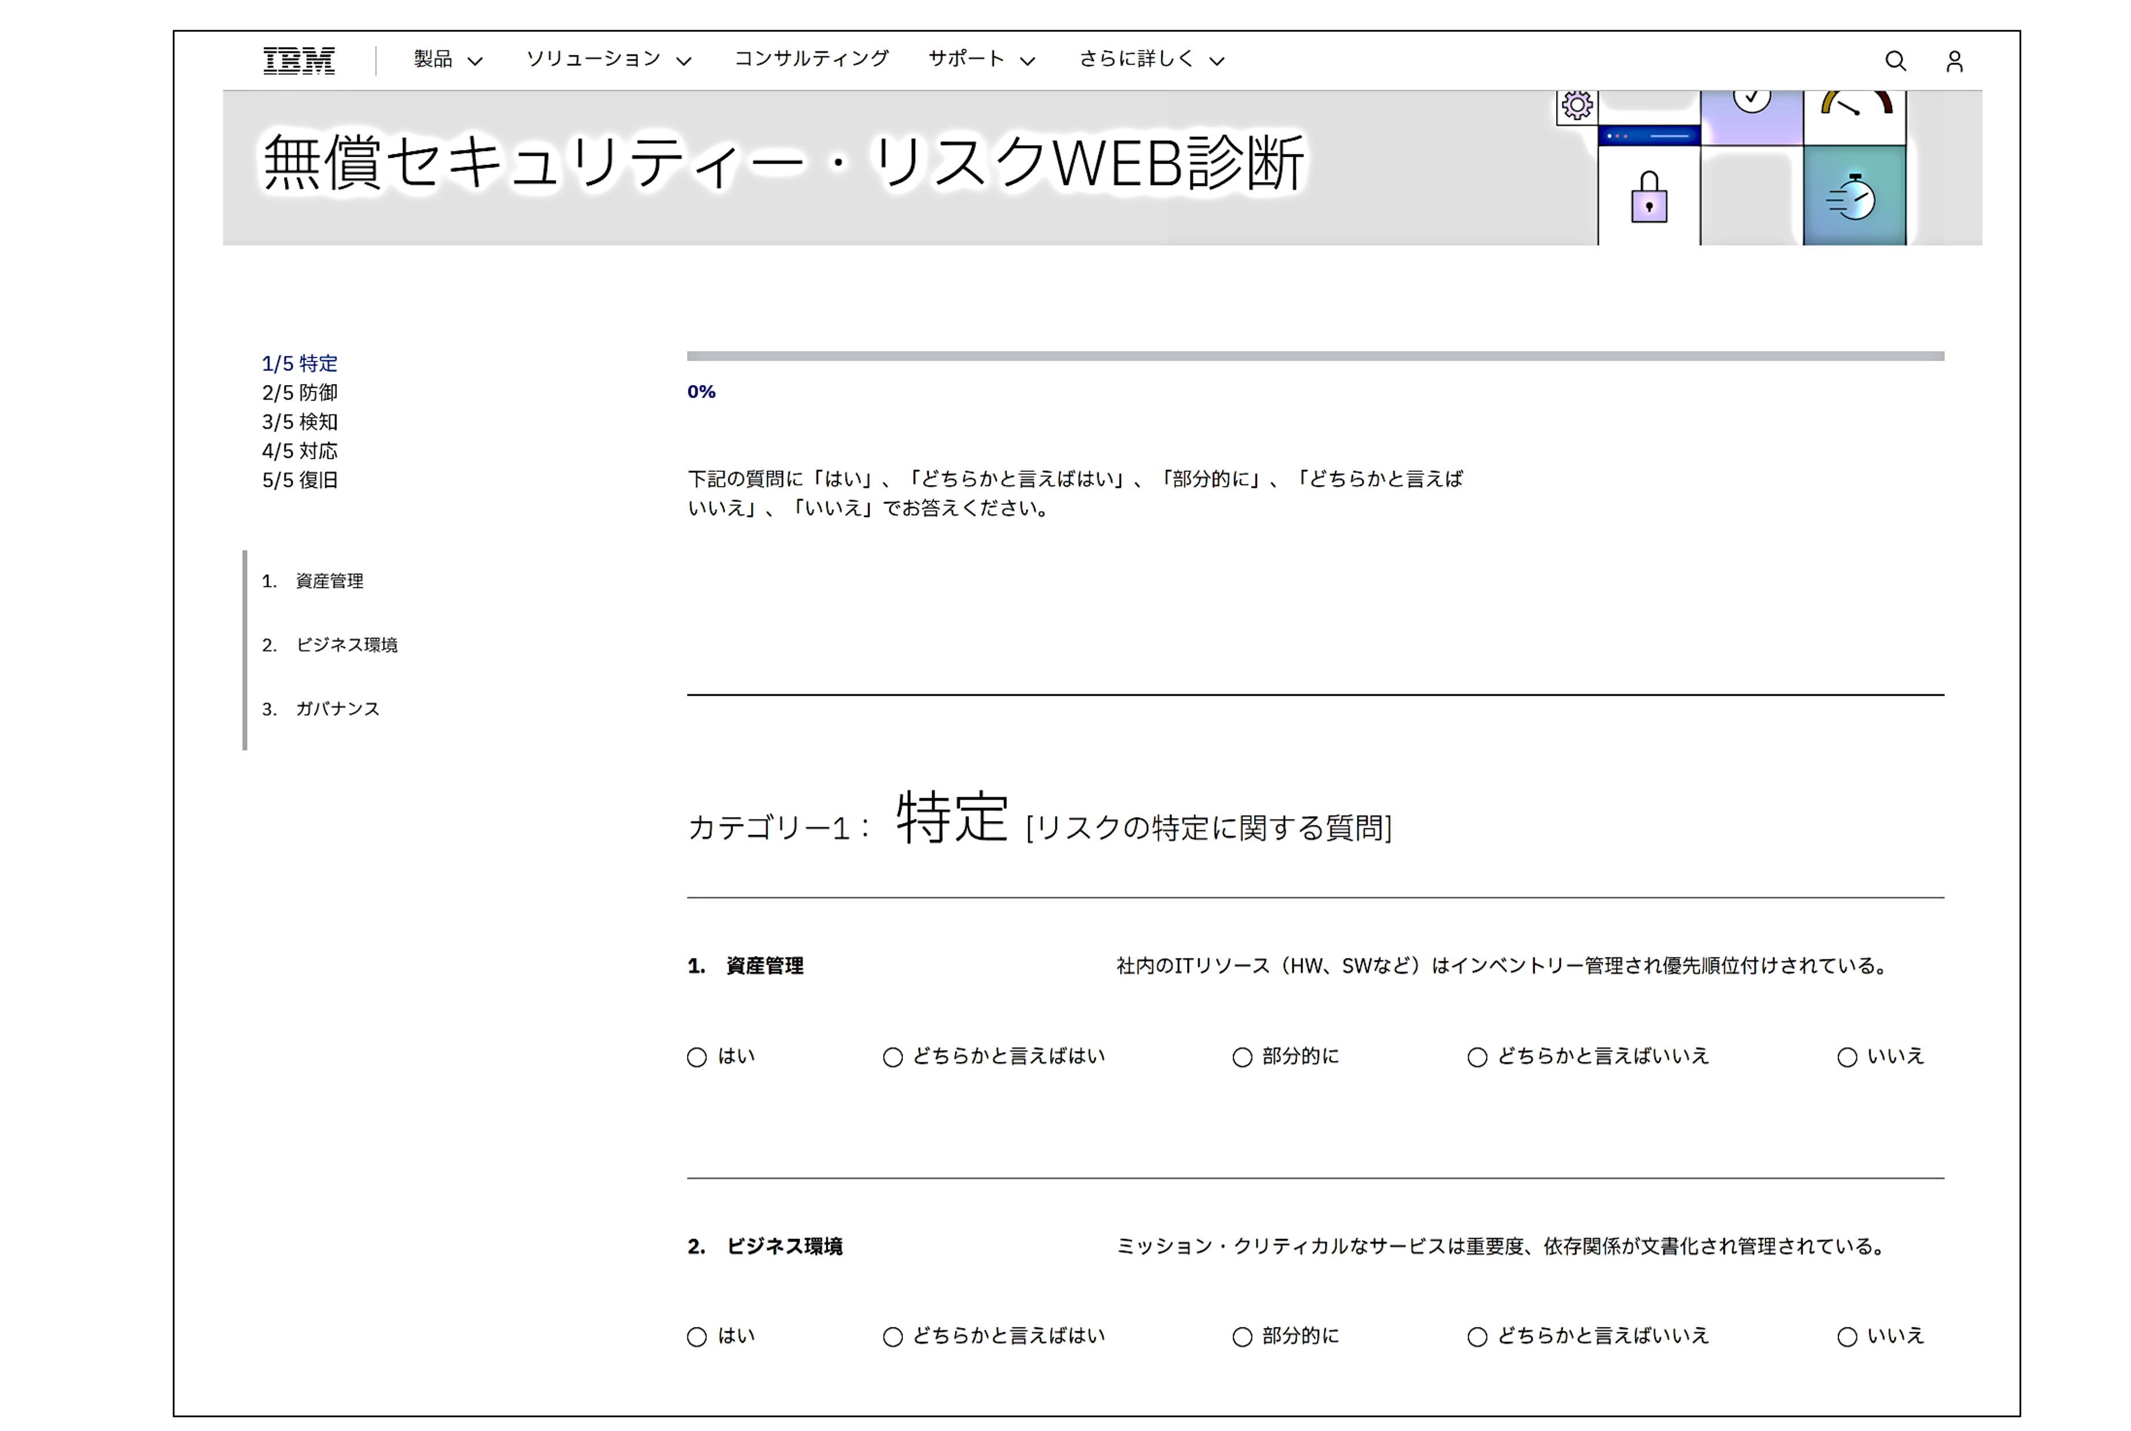Click the user account icon

coord(1954,60)
